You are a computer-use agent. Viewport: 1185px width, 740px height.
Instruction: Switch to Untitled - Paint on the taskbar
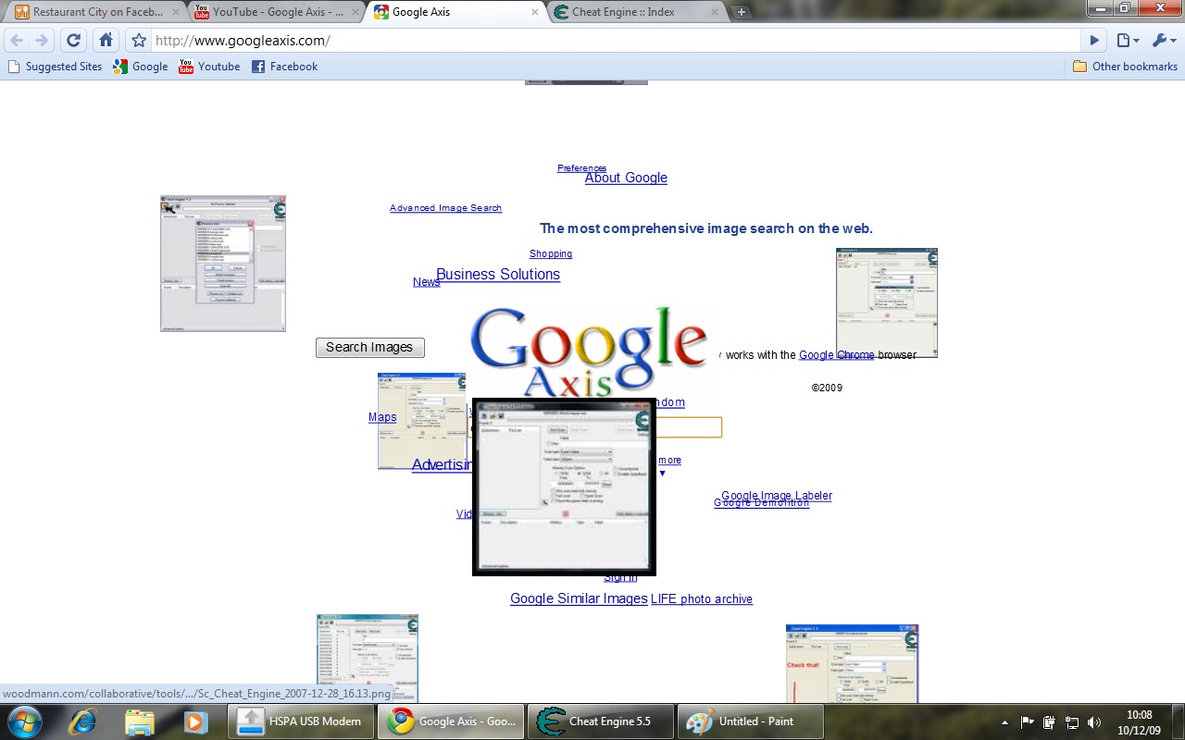coord(751,721)
